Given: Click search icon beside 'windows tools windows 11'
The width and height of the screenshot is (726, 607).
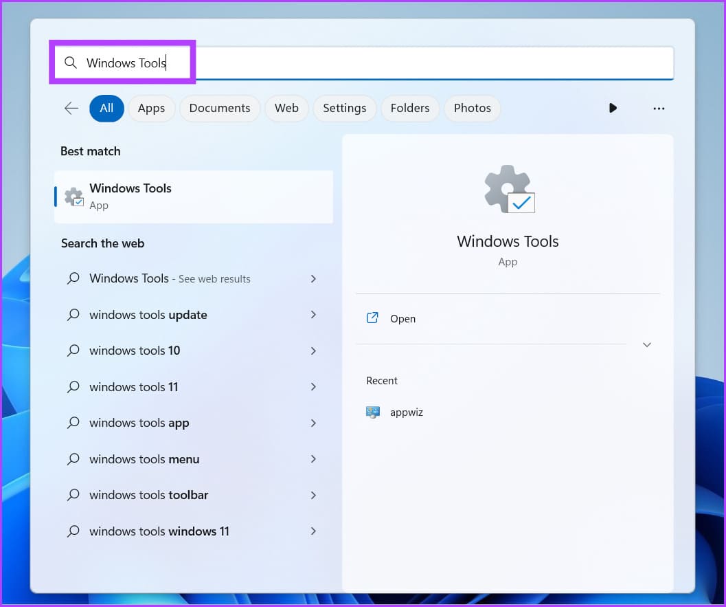Looking at the screenshot, I should point(73,531).
